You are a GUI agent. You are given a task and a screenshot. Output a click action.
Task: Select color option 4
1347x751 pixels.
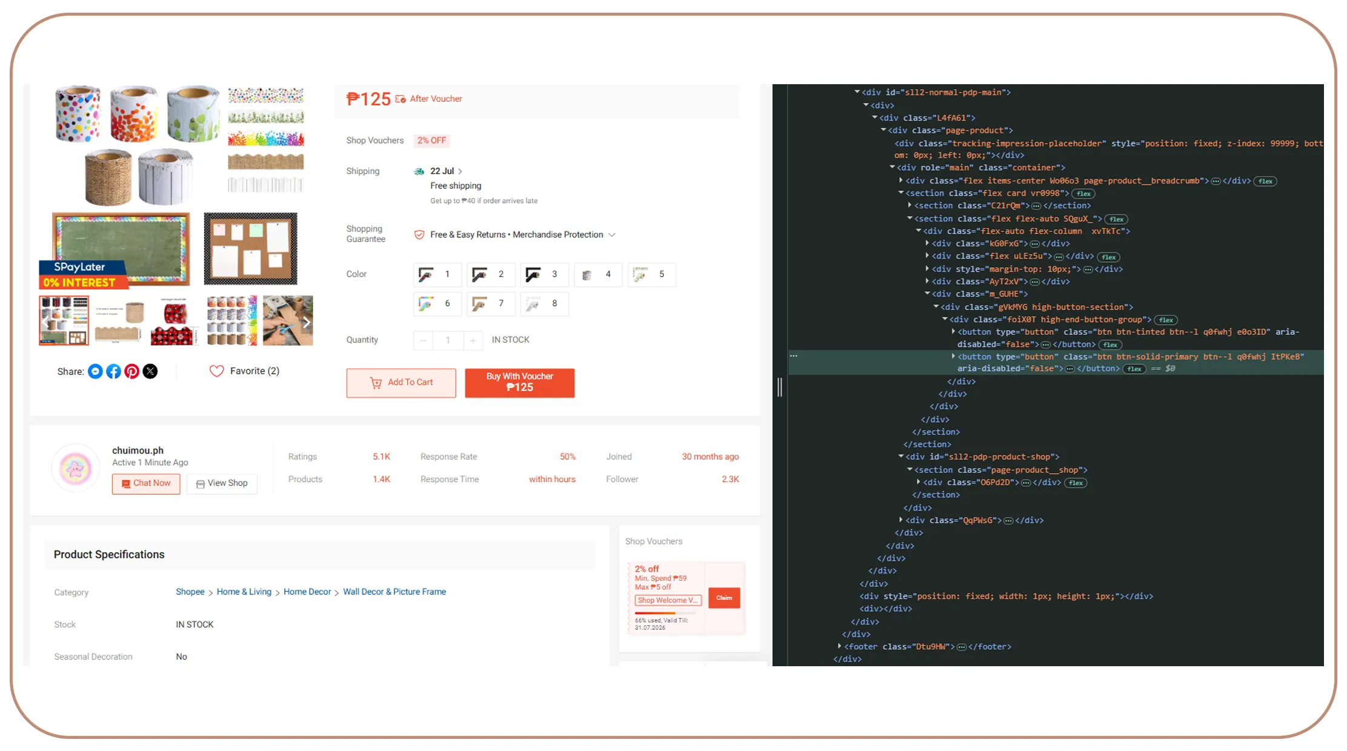click(x=597, y=274)
